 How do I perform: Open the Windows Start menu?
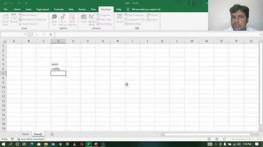point(3,144)
